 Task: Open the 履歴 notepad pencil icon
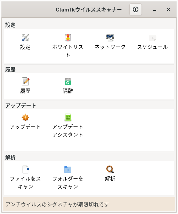(26, 81)
